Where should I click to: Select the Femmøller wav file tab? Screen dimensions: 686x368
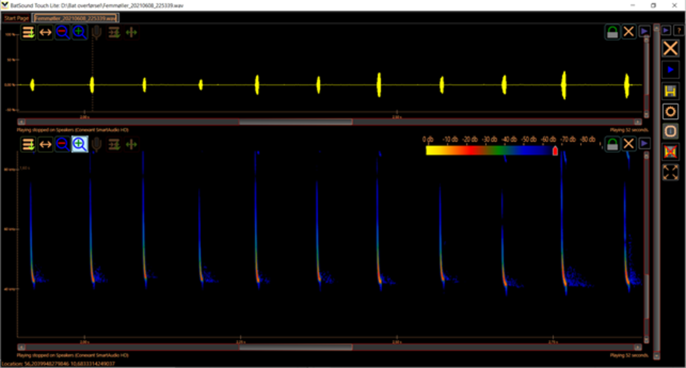point(76,18)
